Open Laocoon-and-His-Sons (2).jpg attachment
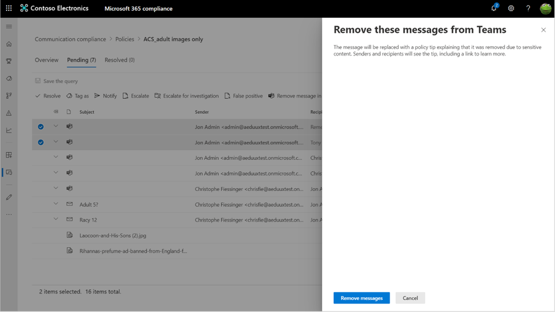 tap(113, 235)
